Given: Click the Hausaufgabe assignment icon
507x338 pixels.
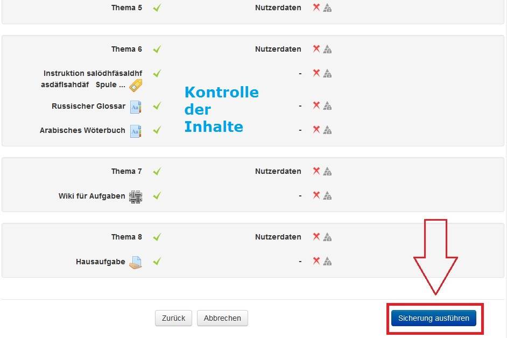Looking at the screenshot, I should coord(136,262).
